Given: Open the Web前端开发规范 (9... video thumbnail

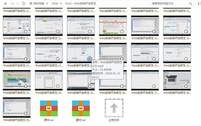Looking at the screenshot, I should 17,107.
